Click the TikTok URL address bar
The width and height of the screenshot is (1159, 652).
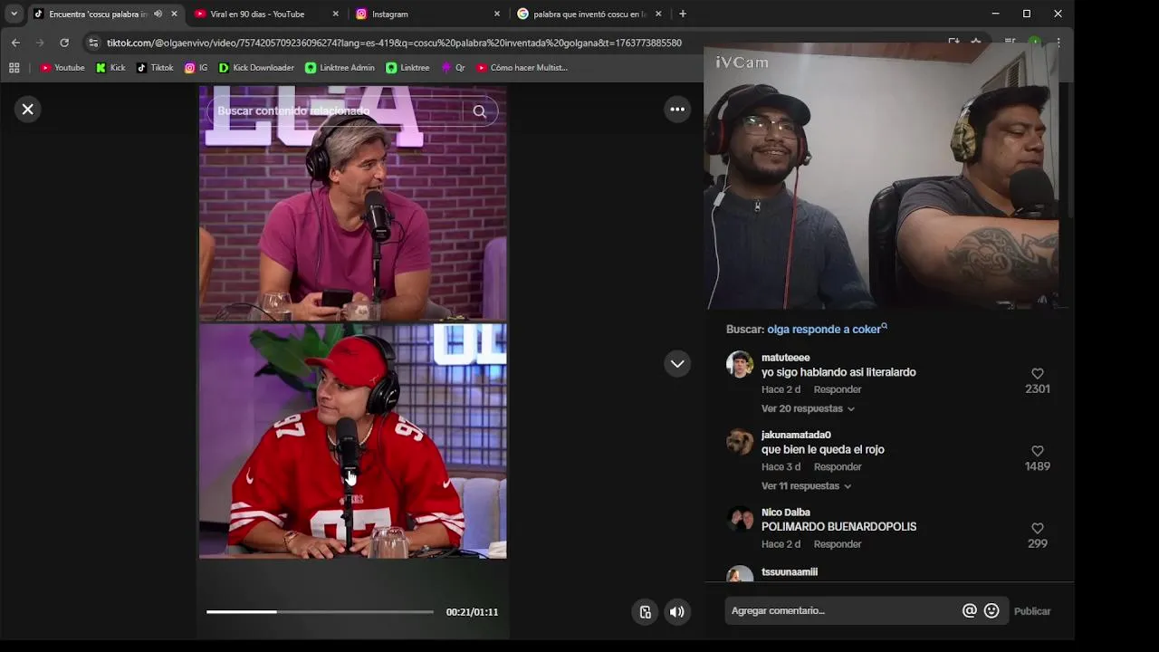click(x=394, y=43)
